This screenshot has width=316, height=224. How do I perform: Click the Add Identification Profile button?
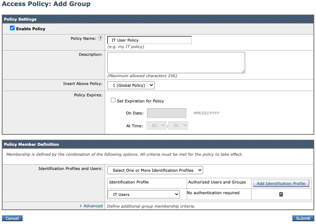(281, 183)
